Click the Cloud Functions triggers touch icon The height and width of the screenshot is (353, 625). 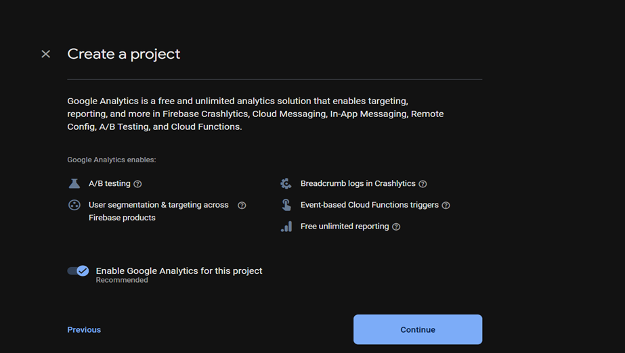click(x=286, y=205)
